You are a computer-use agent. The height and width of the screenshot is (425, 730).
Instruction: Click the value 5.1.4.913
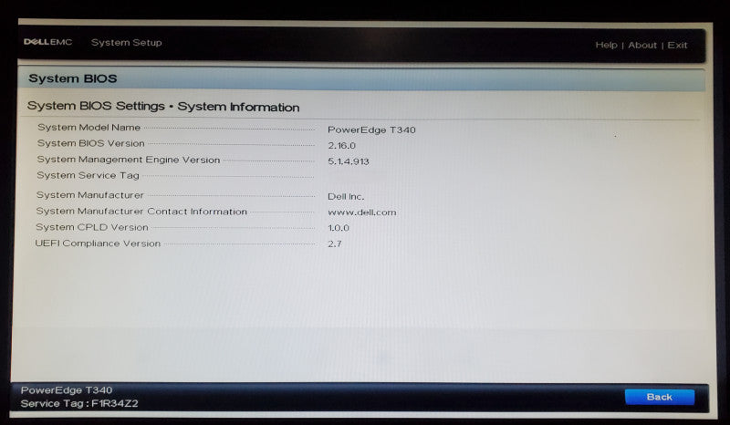(349, 161)
